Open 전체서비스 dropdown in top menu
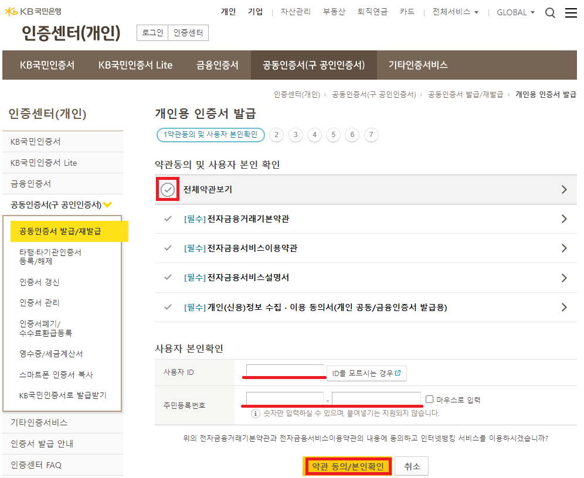Viewport: 584px width, 478px height. (455, 12)
